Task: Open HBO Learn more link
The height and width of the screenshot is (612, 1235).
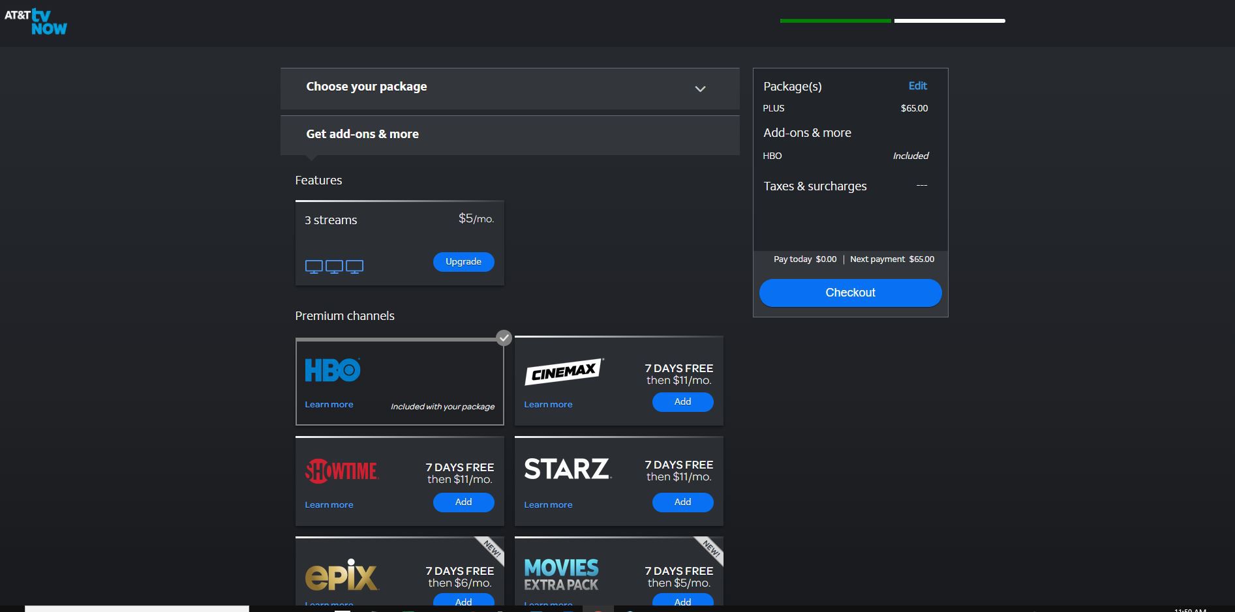Action: 329,405
